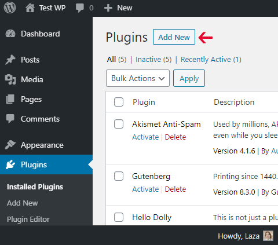Check the Gutenberg plugin checkbox
This screenshot has width=278, height=245.
pyautogui.click(x=119, y=176)
